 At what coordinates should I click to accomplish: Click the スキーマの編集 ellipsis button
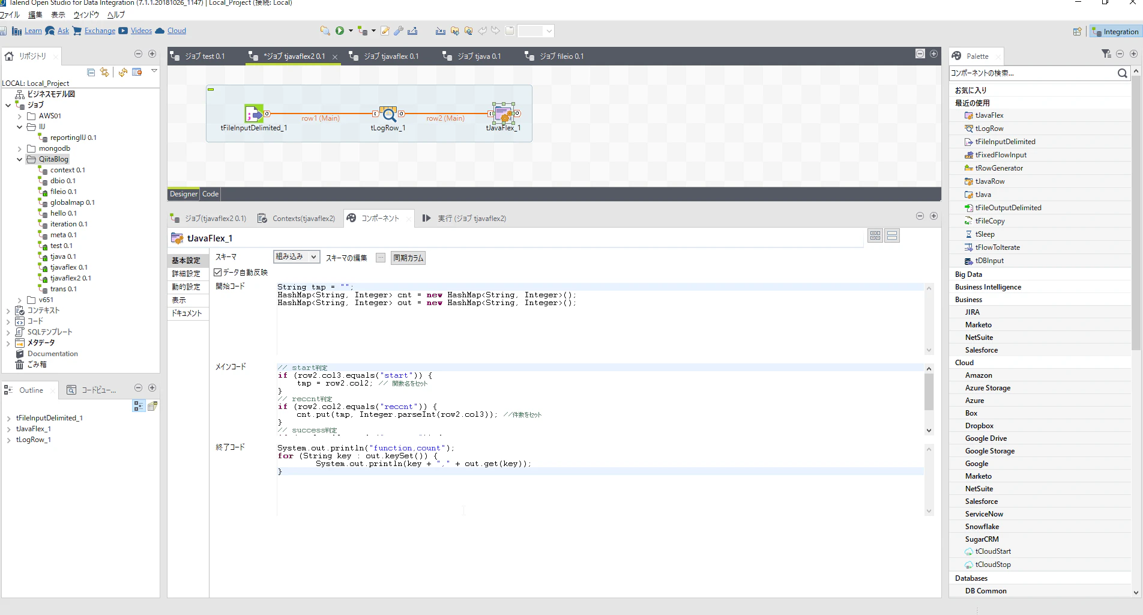[381, 258]
